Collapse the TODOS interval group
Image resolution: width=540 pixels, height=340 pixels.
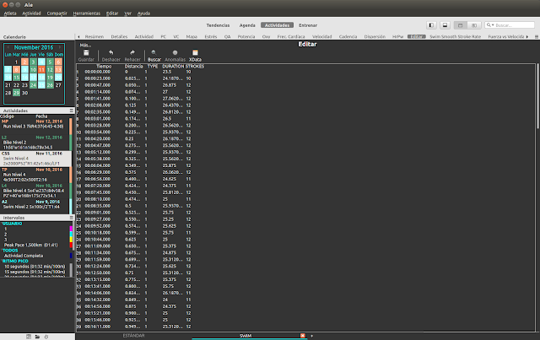point(10,251)
